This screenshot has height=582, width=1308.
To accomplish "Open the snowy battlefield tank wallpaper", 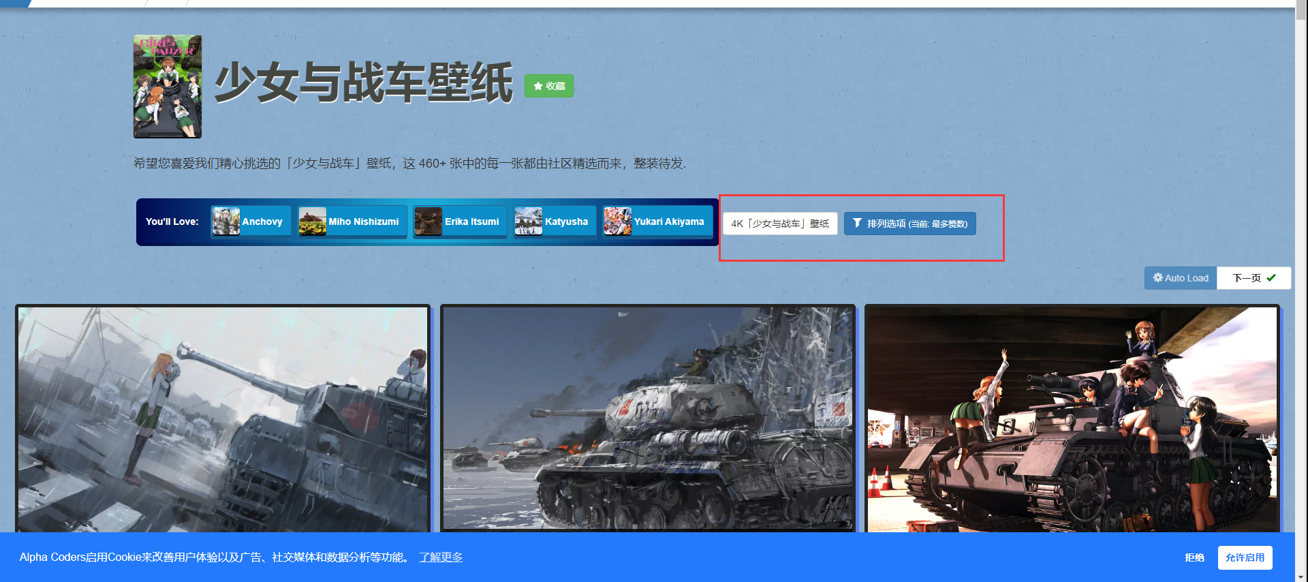I will click(648, 418).
